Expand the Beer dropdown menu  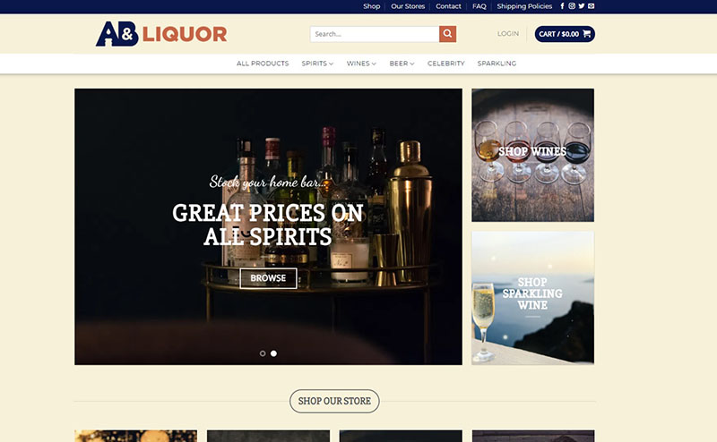click(402, 64)
